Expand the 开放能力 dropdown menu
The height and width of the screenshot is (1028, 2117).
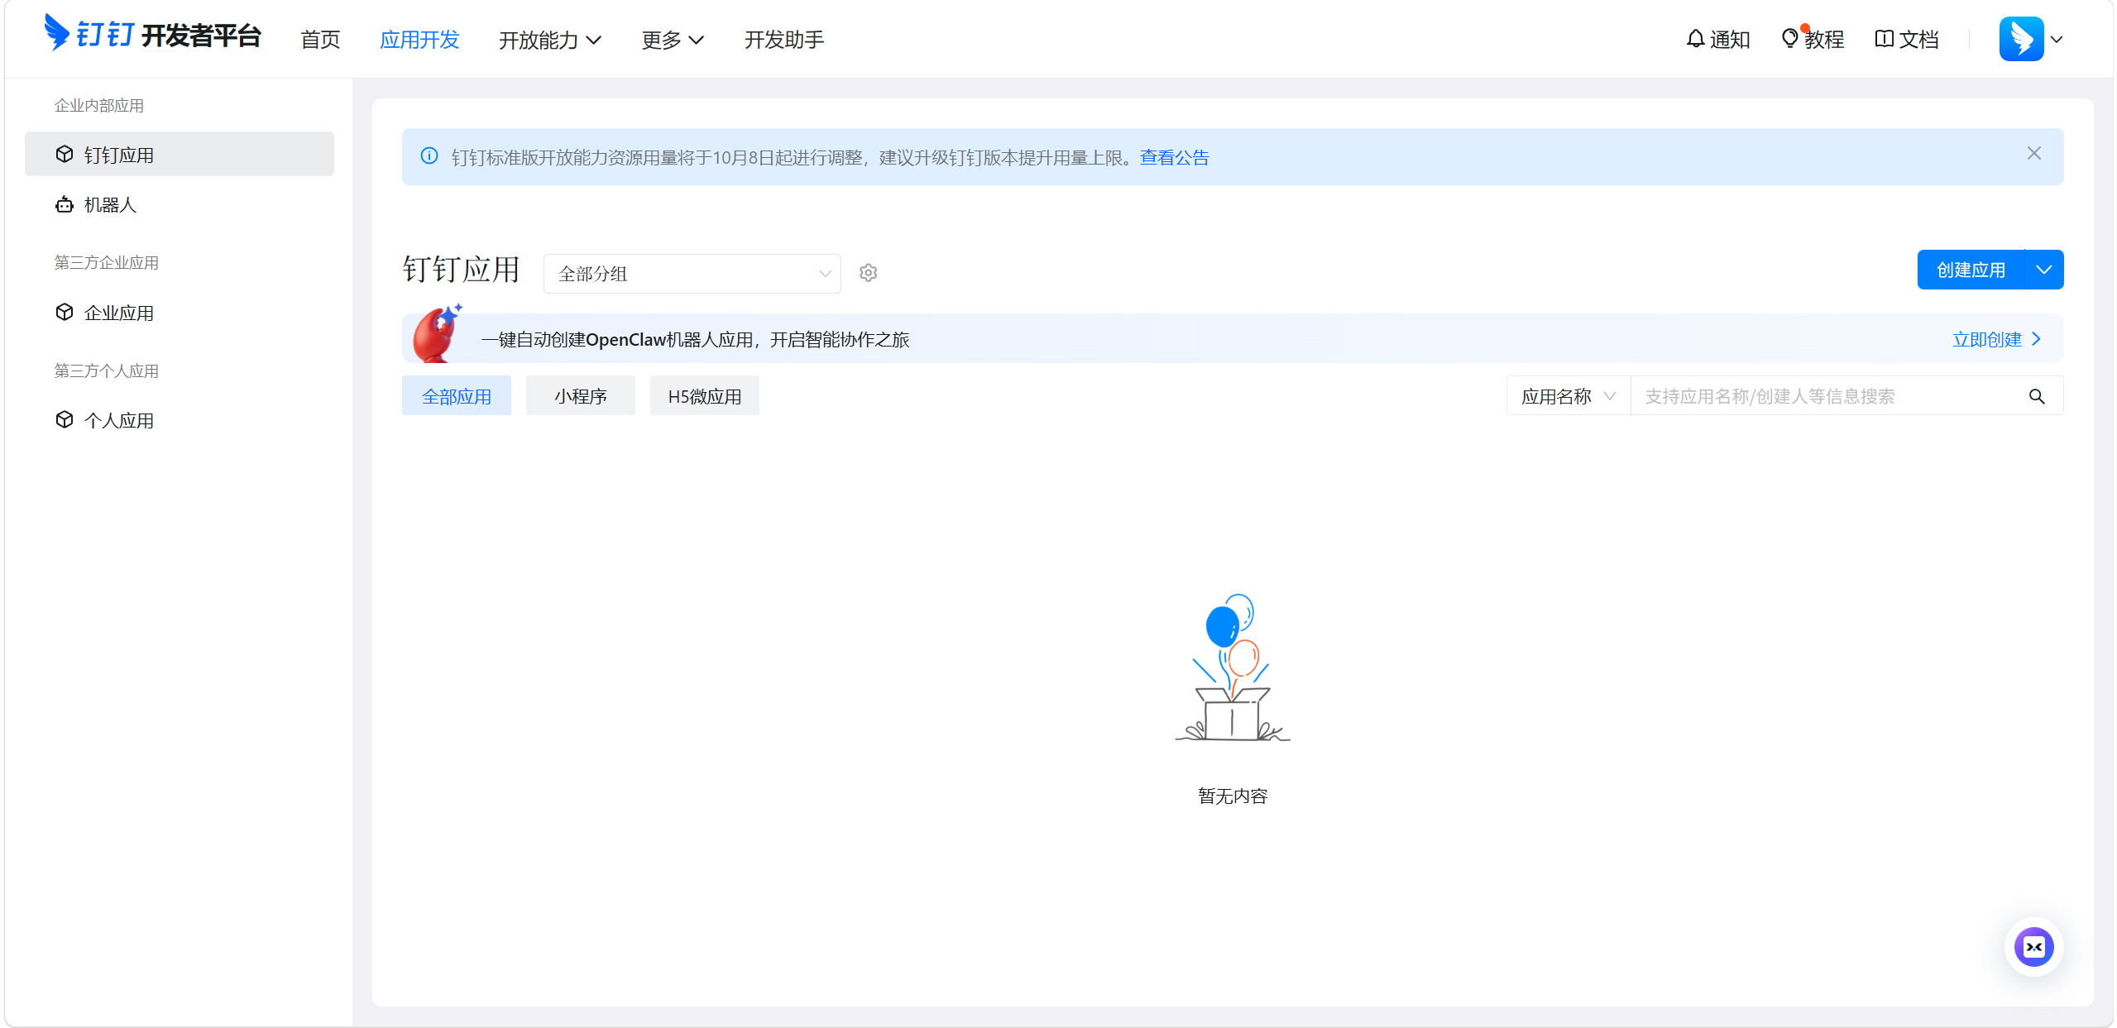point(549,40)
